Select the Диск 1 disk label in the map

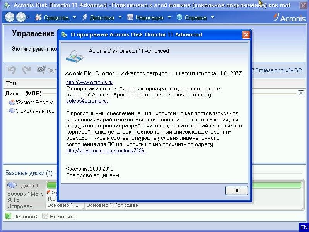[x=29, y=186]
